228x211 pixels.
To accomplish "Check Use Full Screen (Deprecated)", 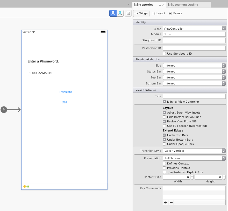I will click(x=164, y=126).
